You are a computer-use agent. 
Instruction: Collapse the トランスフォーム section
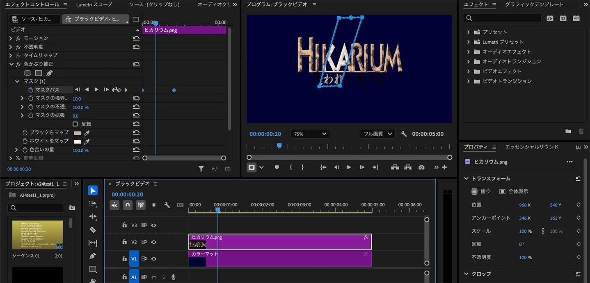coord(466,179)
